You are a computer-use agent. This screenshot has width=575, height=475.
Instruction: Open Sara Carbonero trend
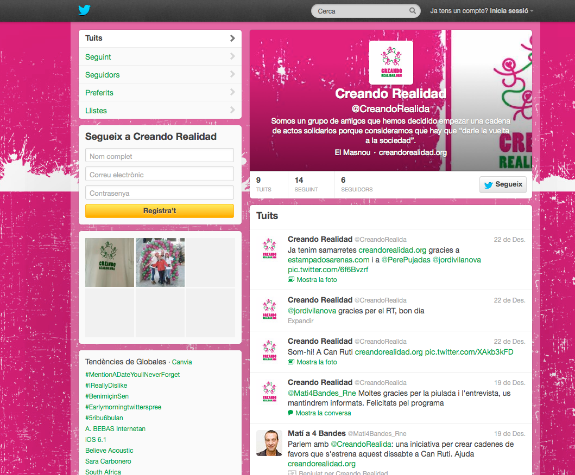108,461
